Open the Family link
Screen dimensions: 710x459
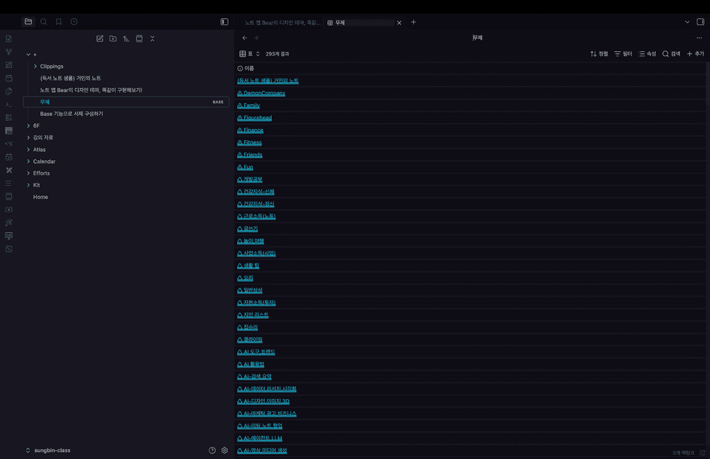coord(249,105)
